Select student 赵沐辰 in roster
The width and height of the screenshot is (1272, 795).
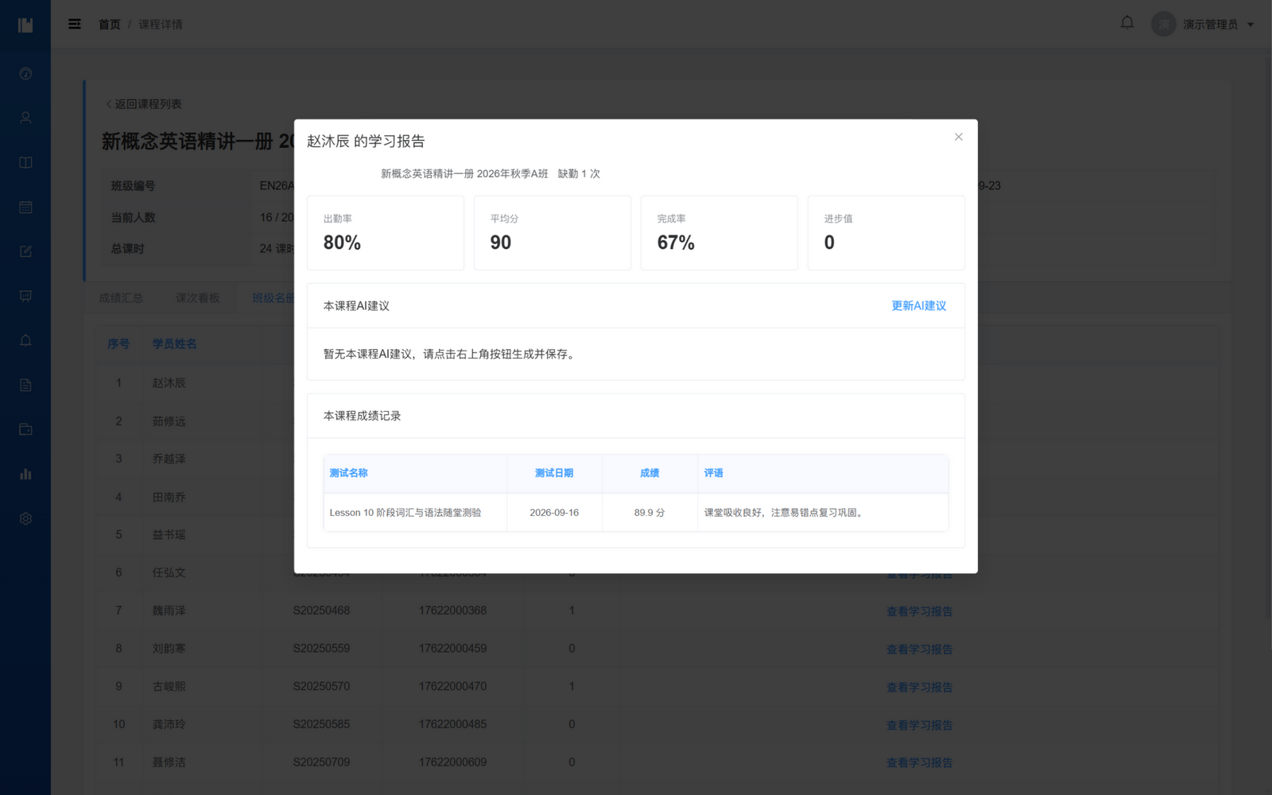[x=169, y=383]
